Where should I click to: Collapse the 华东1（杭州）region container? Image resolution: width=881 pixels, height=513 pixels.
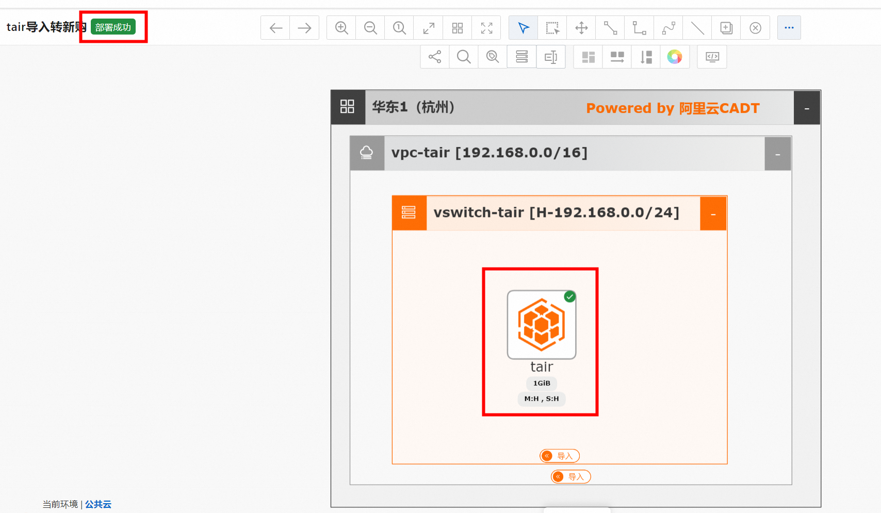[x=807, y=108]
